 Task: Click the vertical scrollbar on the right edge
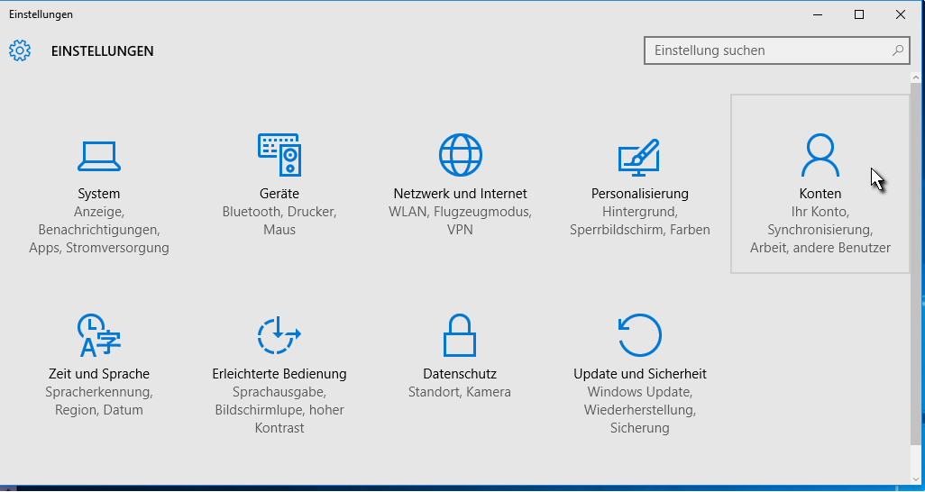point(917,270)
